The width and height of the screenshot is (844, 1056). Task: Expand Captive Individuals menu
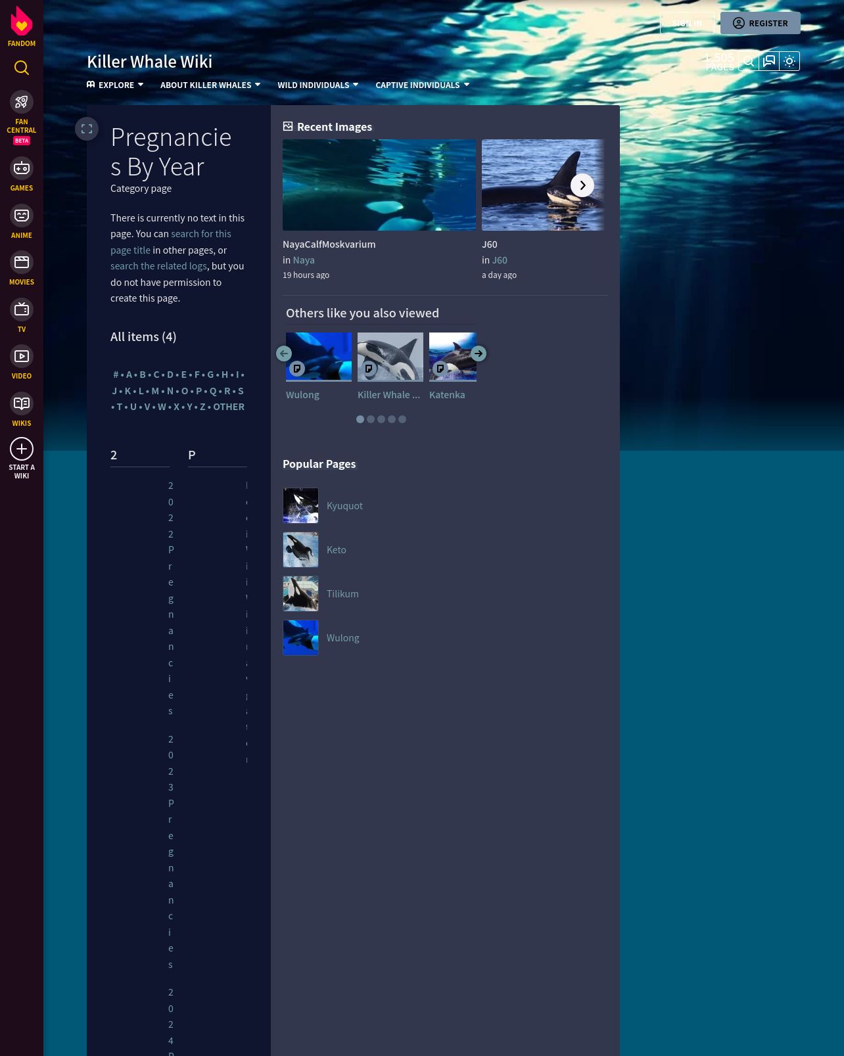coord(423,85)
